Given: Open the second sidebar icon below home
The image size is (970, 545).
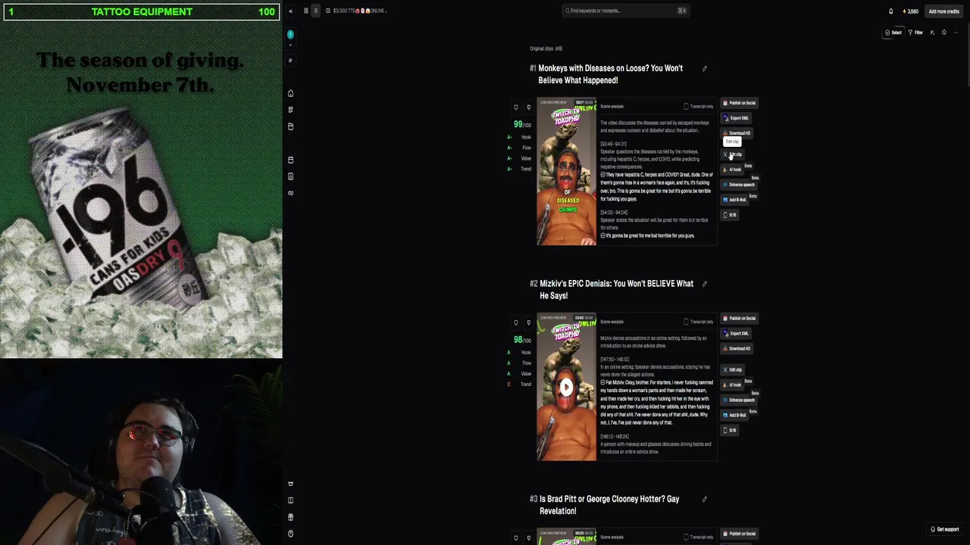Looking at the screenshot, I should (x=290, y=110).
